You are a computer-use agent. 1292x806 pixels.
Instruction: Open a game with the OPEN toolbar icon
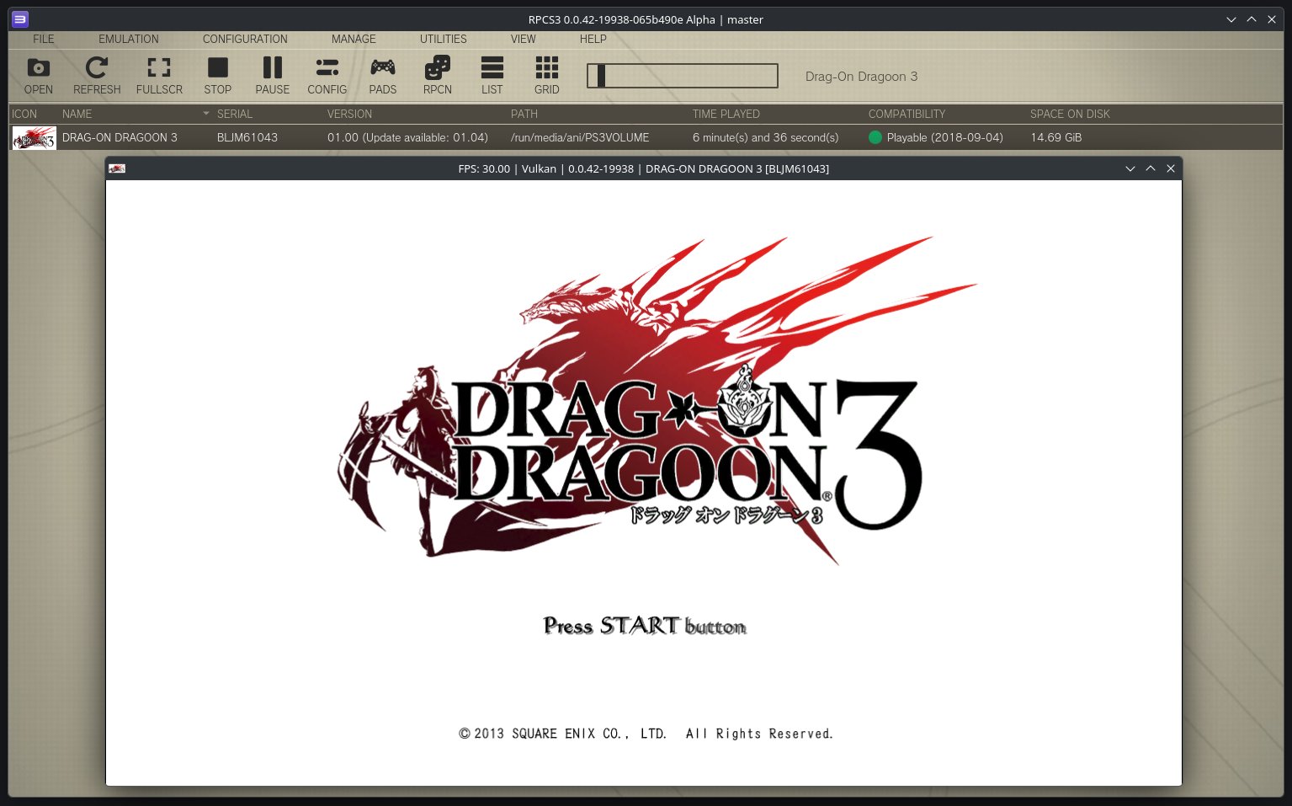tap(39, 76)
